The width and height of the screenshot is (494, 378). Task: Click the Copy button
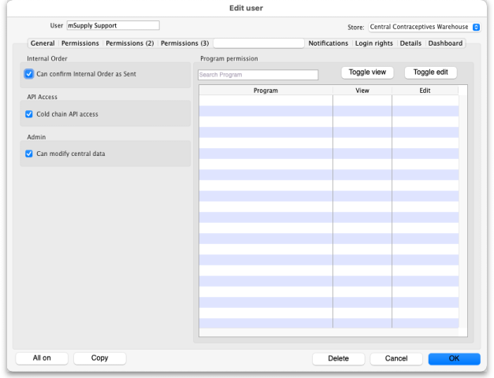[x=99, y=358]
